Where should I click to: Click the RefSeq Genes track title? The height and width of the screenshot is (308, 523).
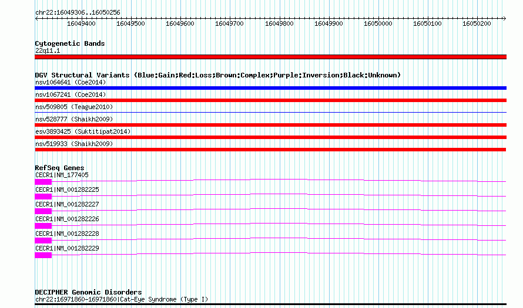[59, 168]
